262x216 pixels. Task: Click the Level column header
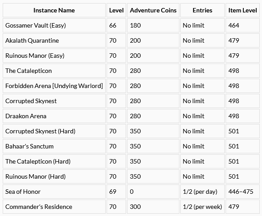pos(116,10)
